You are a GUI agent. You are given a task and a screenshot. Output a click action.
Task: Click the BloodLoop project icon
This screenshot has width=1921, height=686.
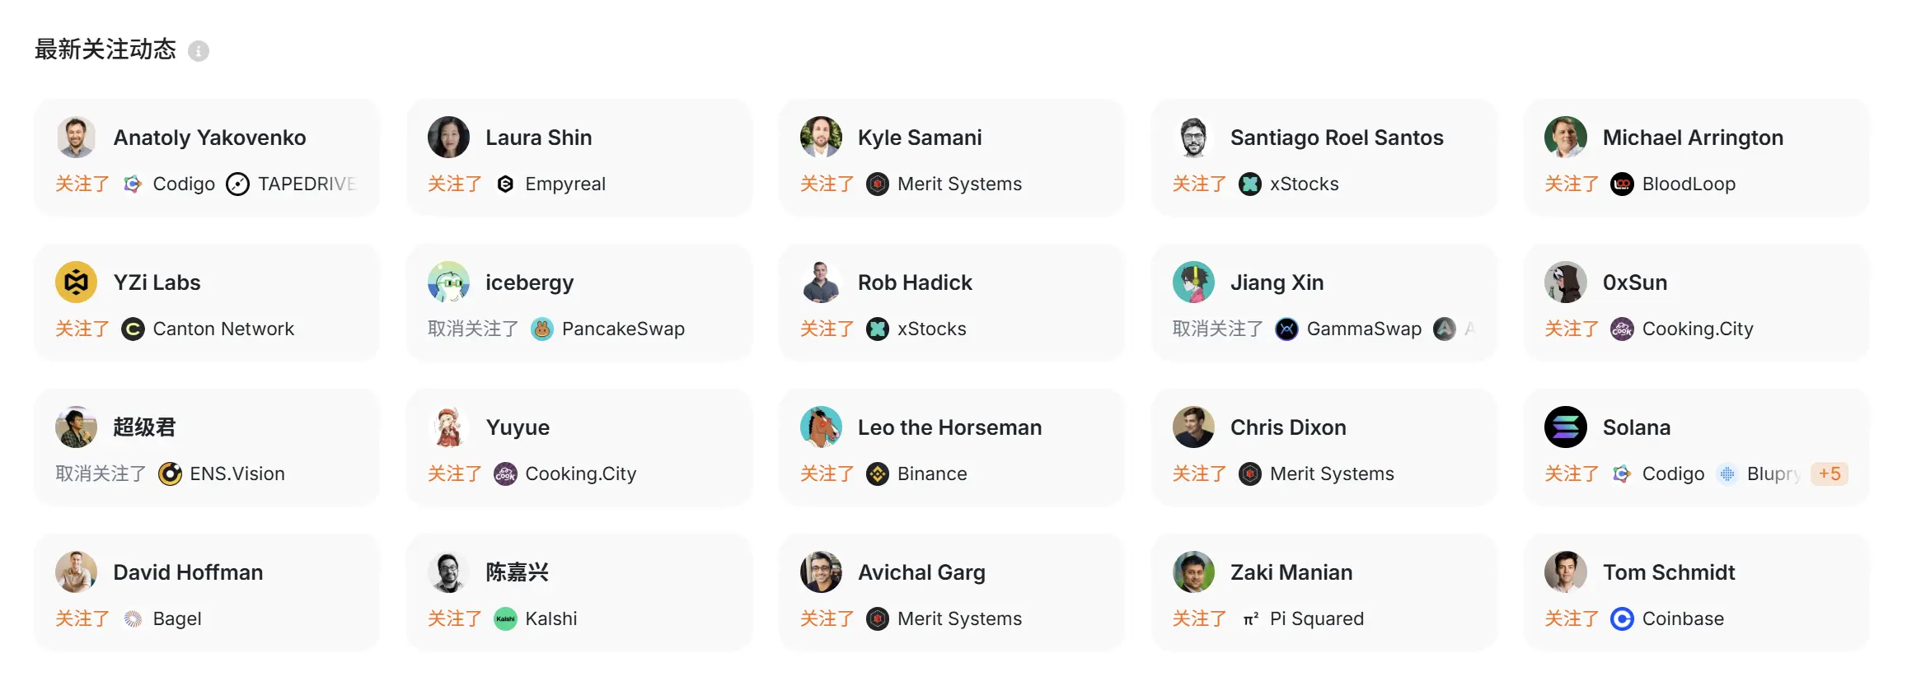pyautogui.click(x=1621, y=184)
